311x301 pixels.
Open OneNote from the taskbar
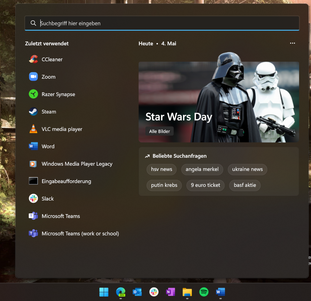click(x=170, y=292)
